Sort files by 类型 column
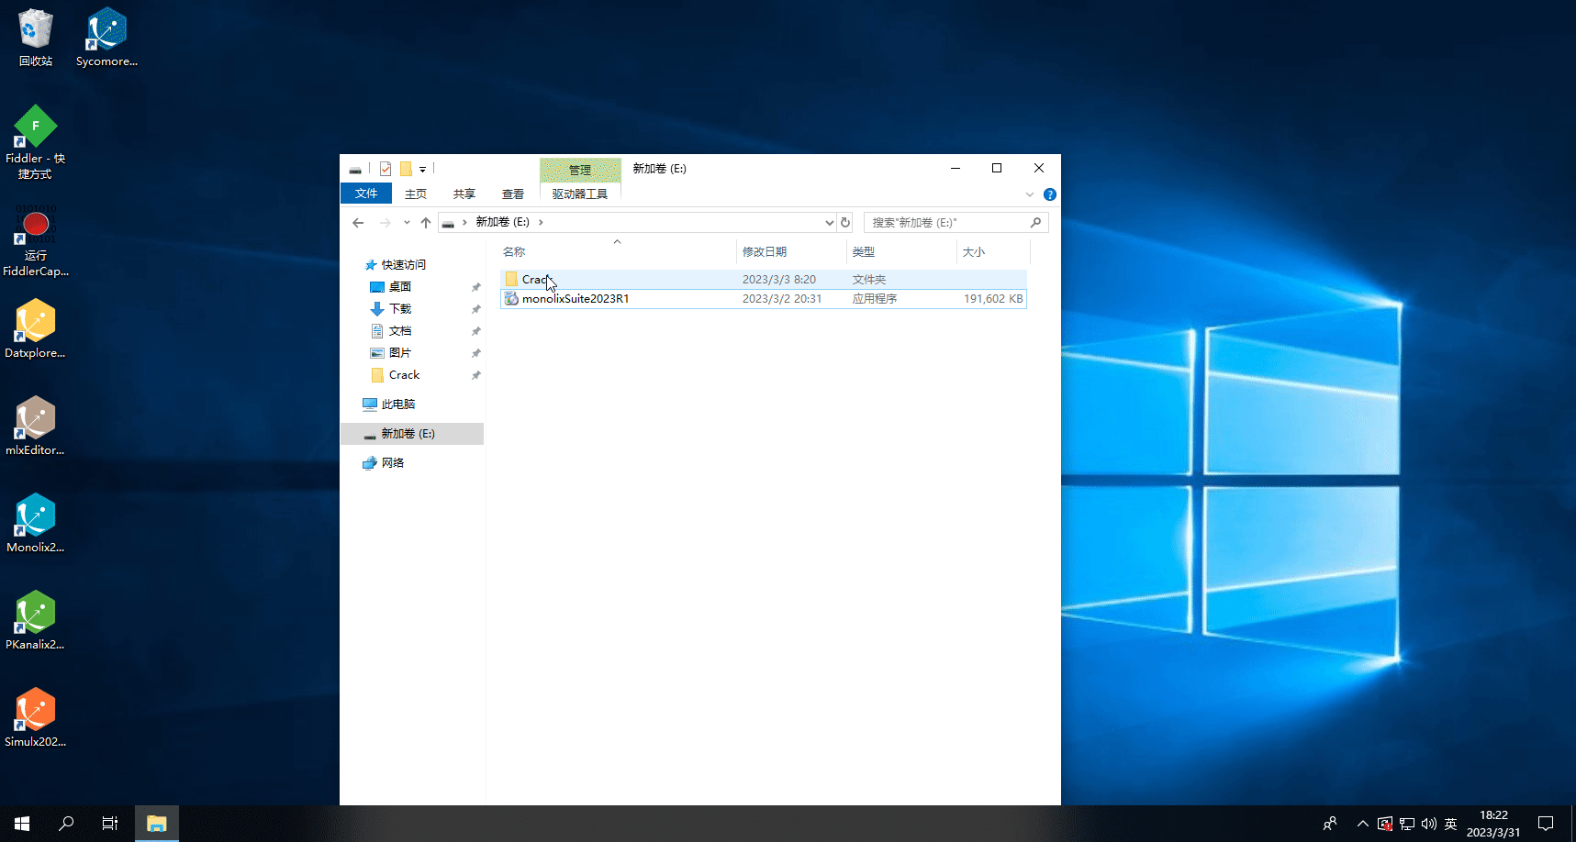1576x842 pixels. point(901,251)
